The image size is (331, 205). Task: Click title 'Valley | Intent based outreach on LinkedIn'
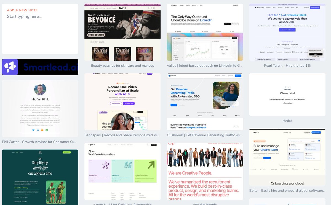[x=205, y=66]
